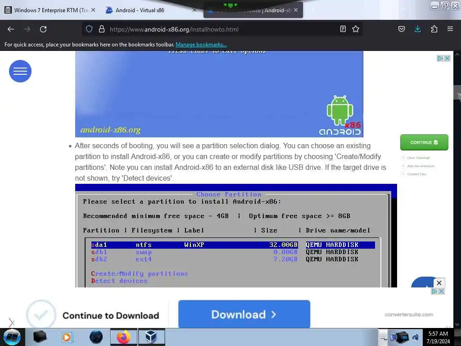The width and height of the screenshot is (461, 346).
Task: Close the Windows 7 Enterprise RTM tab
Action: pos(93,10)
